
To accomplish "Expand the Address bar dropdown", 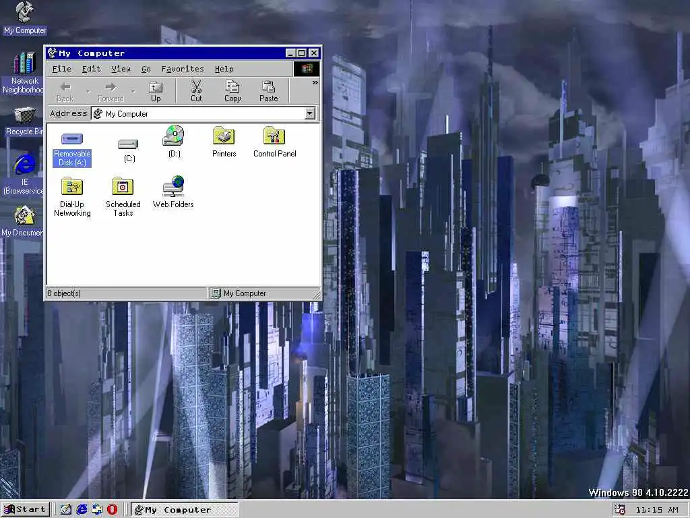I will (310, 113).
